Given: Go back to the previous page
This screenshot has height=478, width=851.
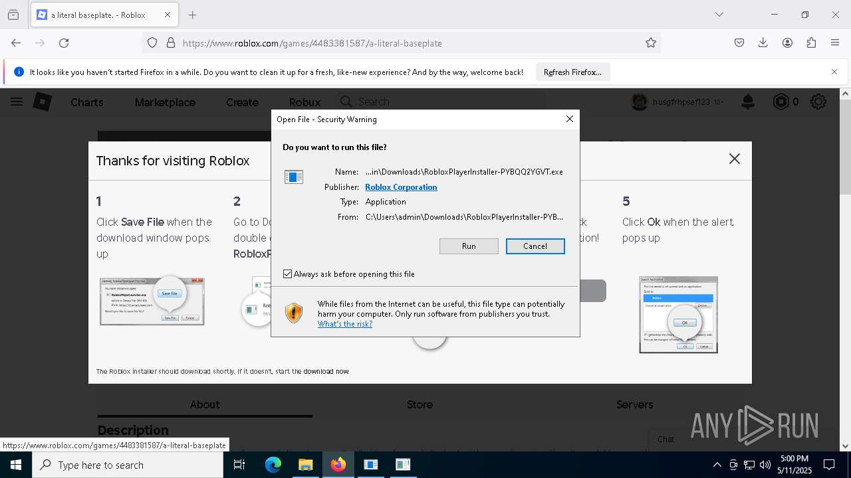Looking at the screenshot, I should click(16, 43).
